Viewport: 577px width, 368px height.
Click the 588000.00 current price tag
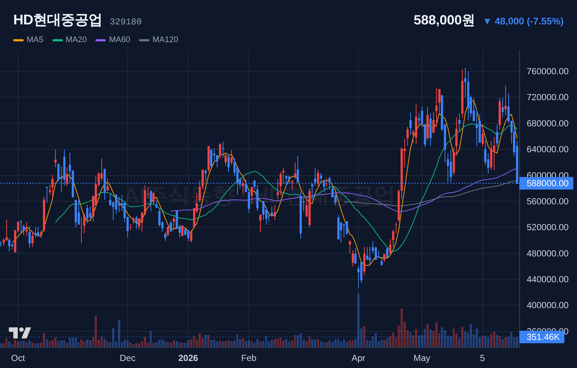tap(546, 183)
